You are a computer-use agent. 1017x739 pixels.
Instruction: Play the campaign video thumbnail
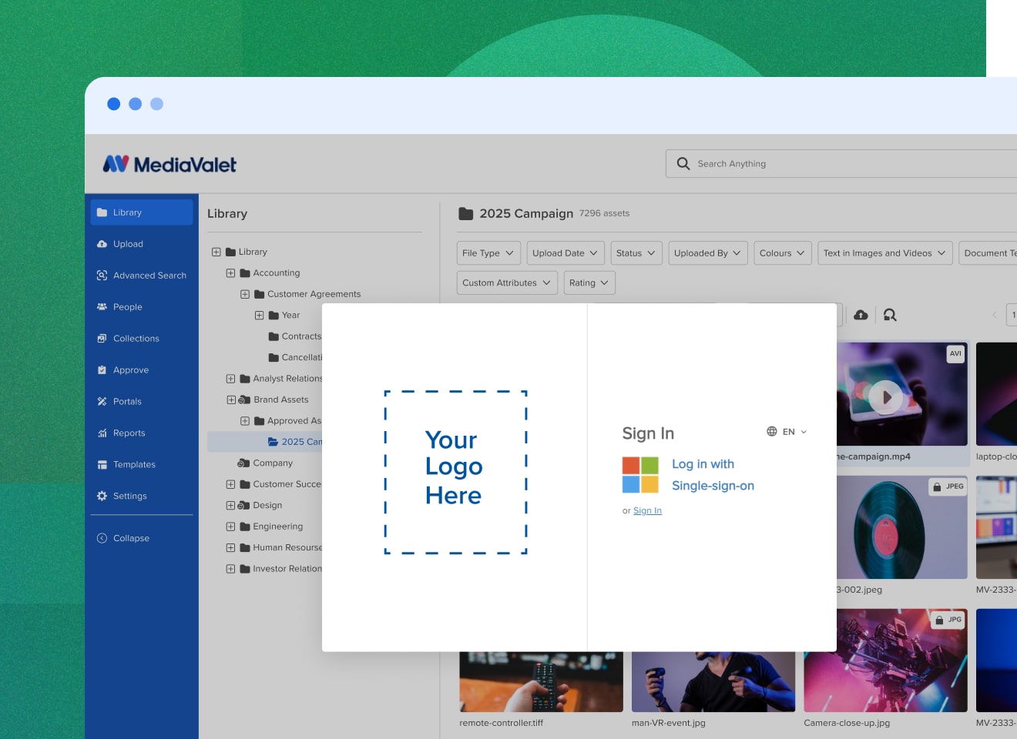[x=886, y=397]
